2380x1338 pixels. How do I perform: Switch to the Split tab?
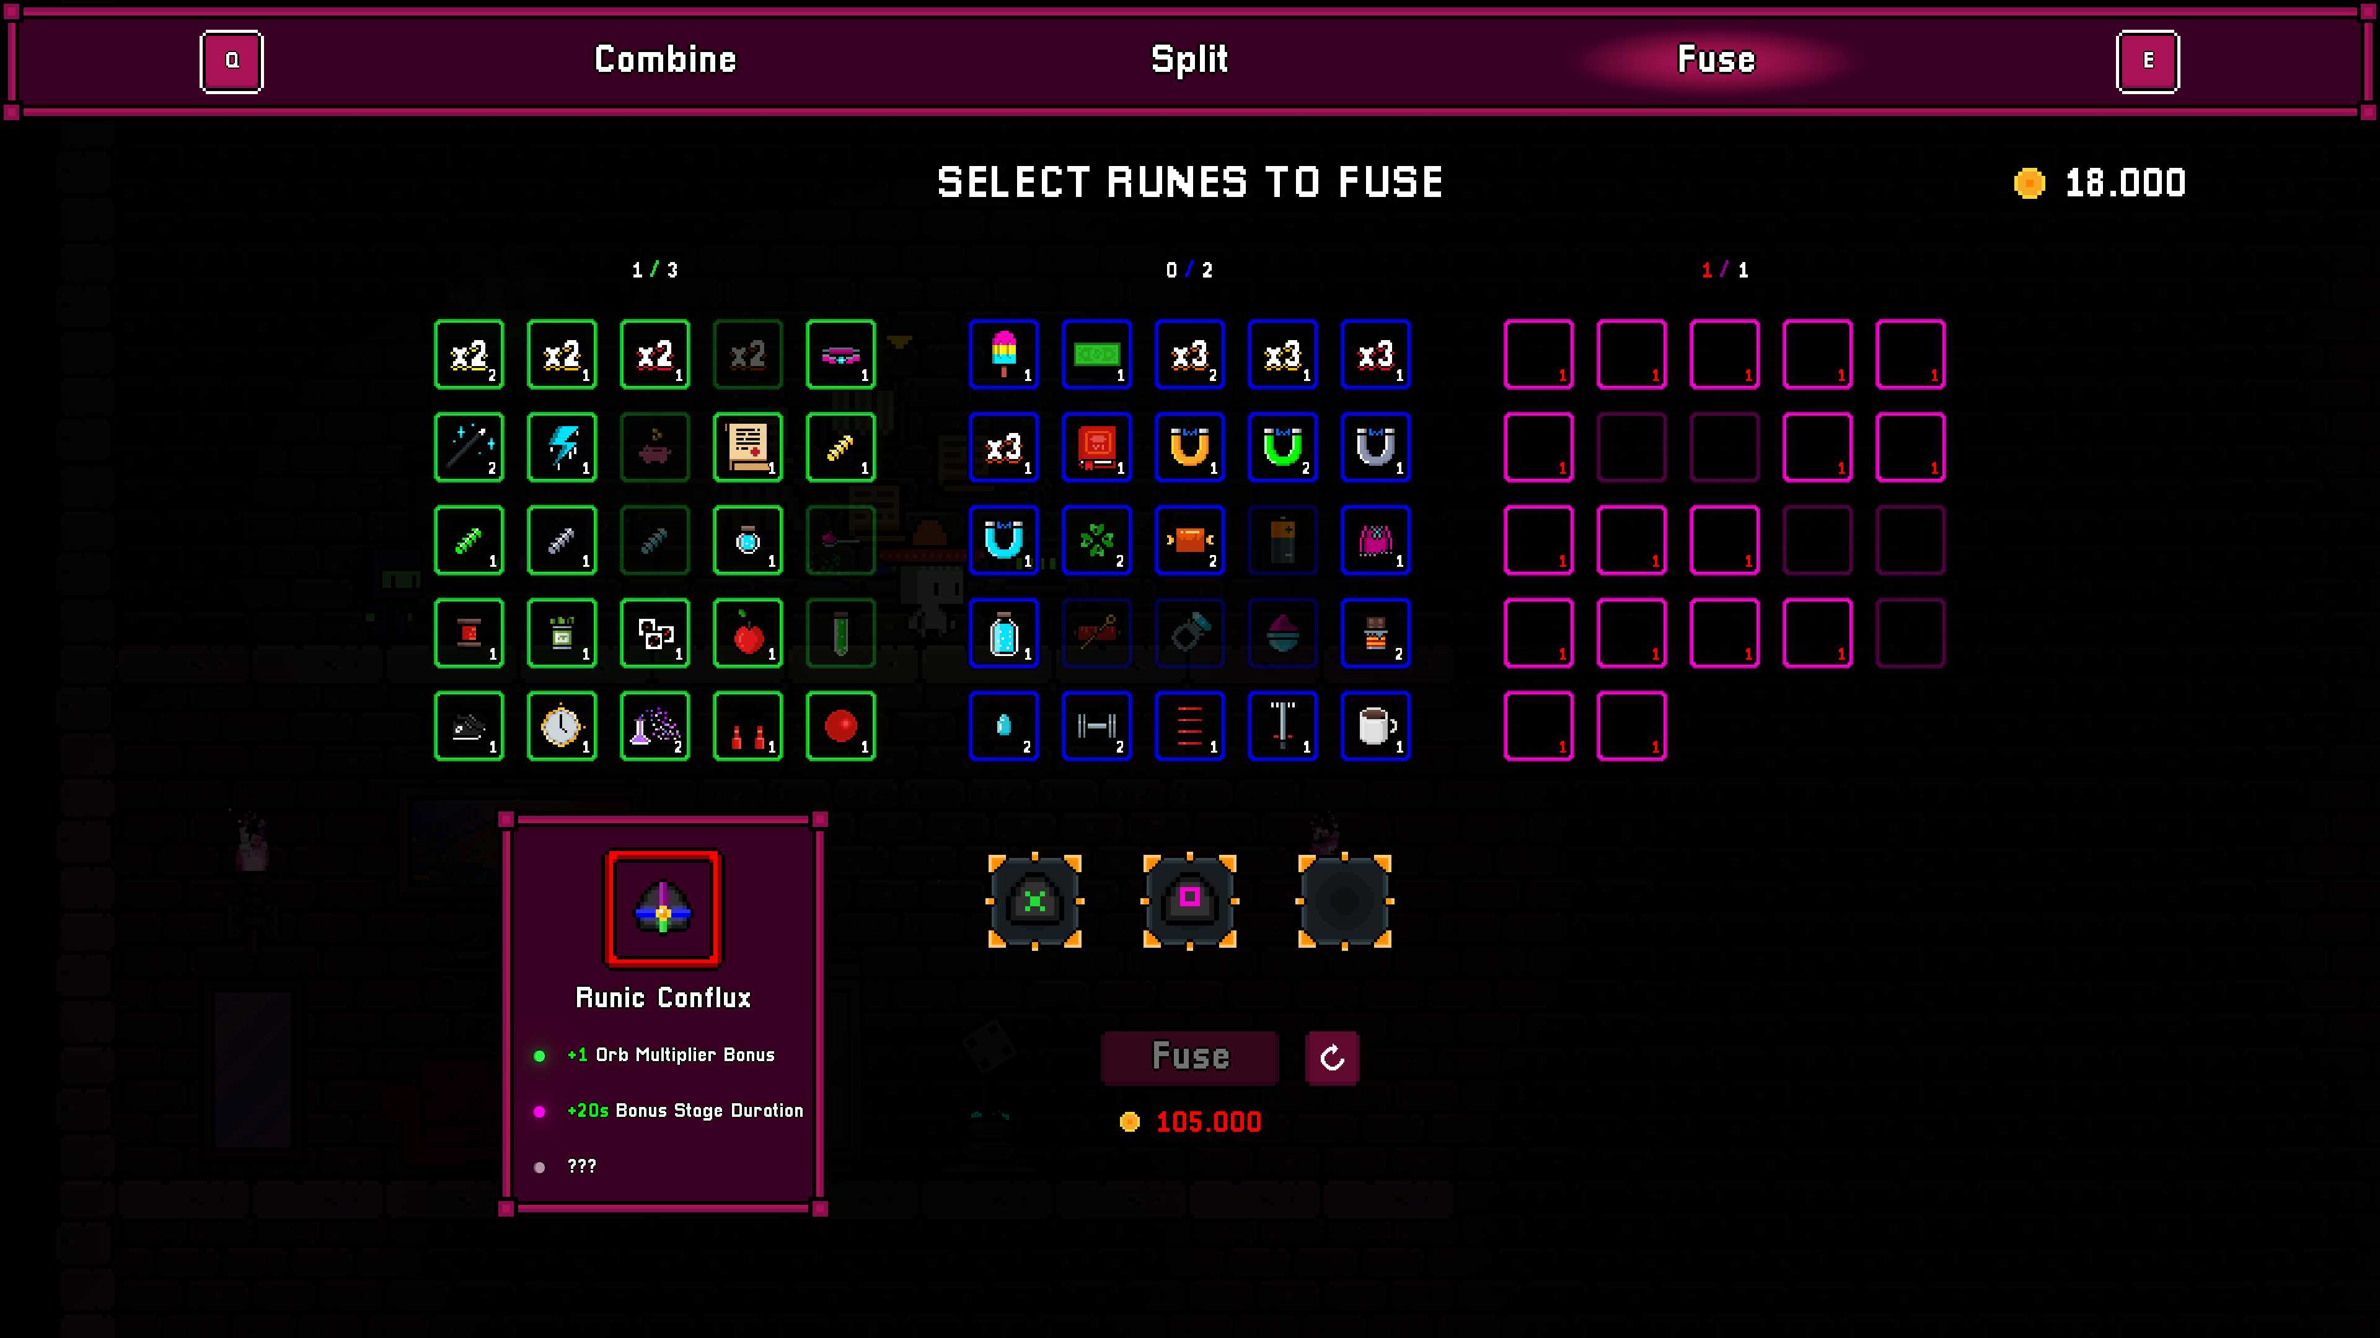(1189, 60)
